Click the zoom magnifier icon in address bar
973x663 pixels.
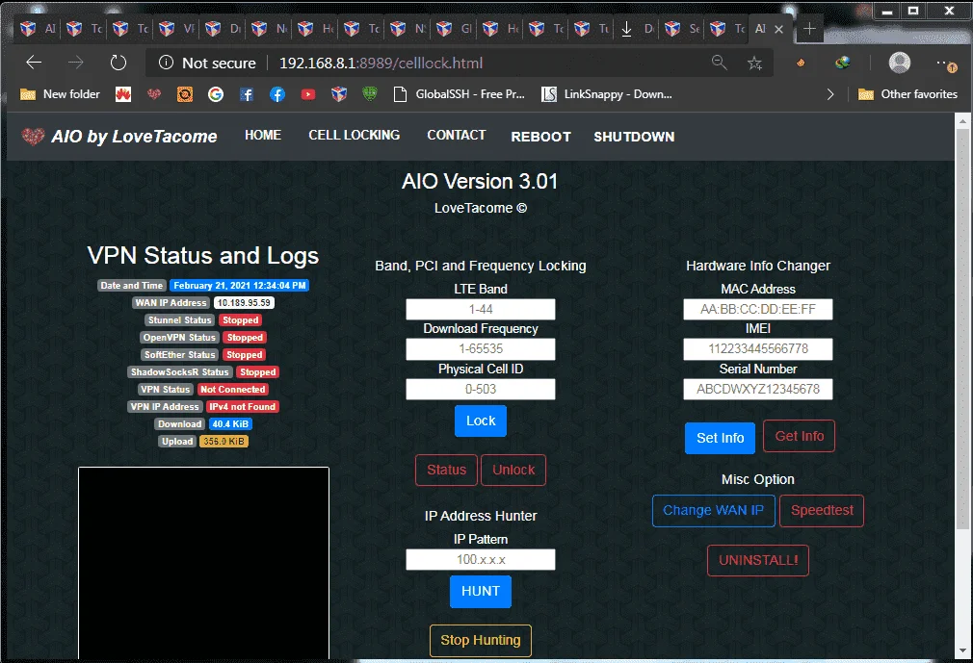click(x=720, y=62)
